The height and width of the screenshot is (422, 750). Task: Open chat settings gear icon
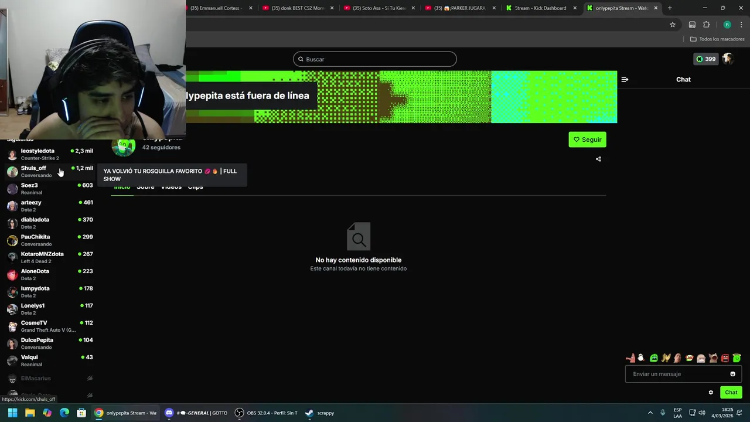[711, 393]
